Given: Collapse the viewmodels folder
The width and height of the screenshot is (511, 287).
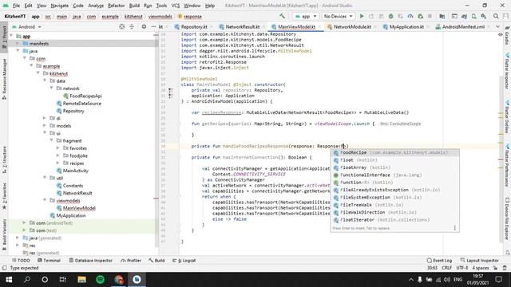Looking at the screenshot, I should (45, 200).
